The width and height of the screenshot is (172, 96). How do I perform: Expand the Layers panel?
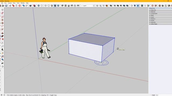pyautogui.click(x=160, y=17)
